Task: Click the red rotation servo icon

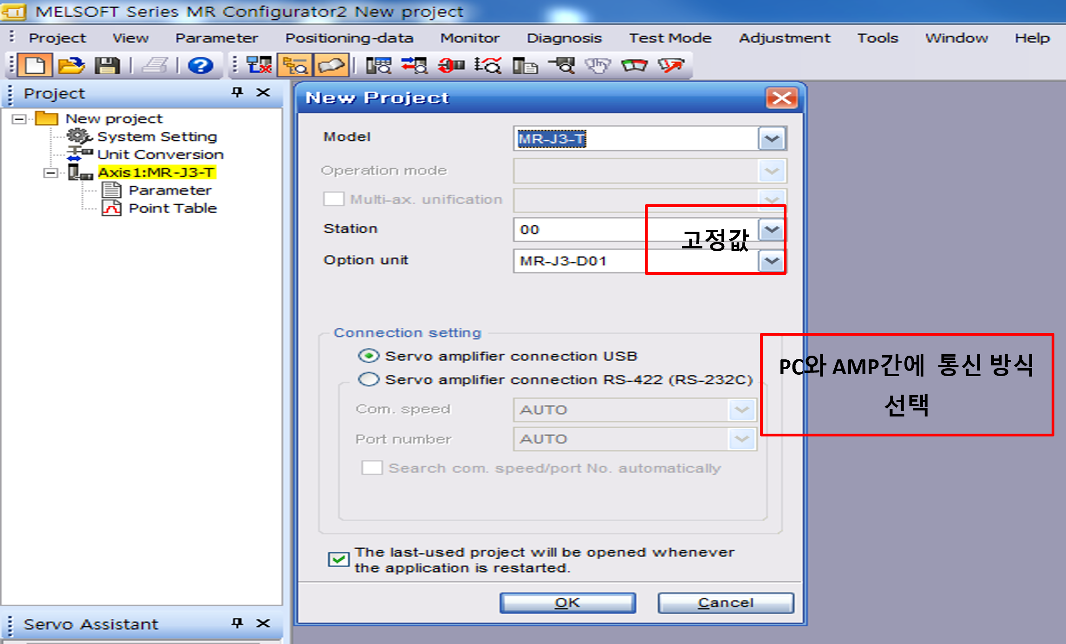Action: 451,65
